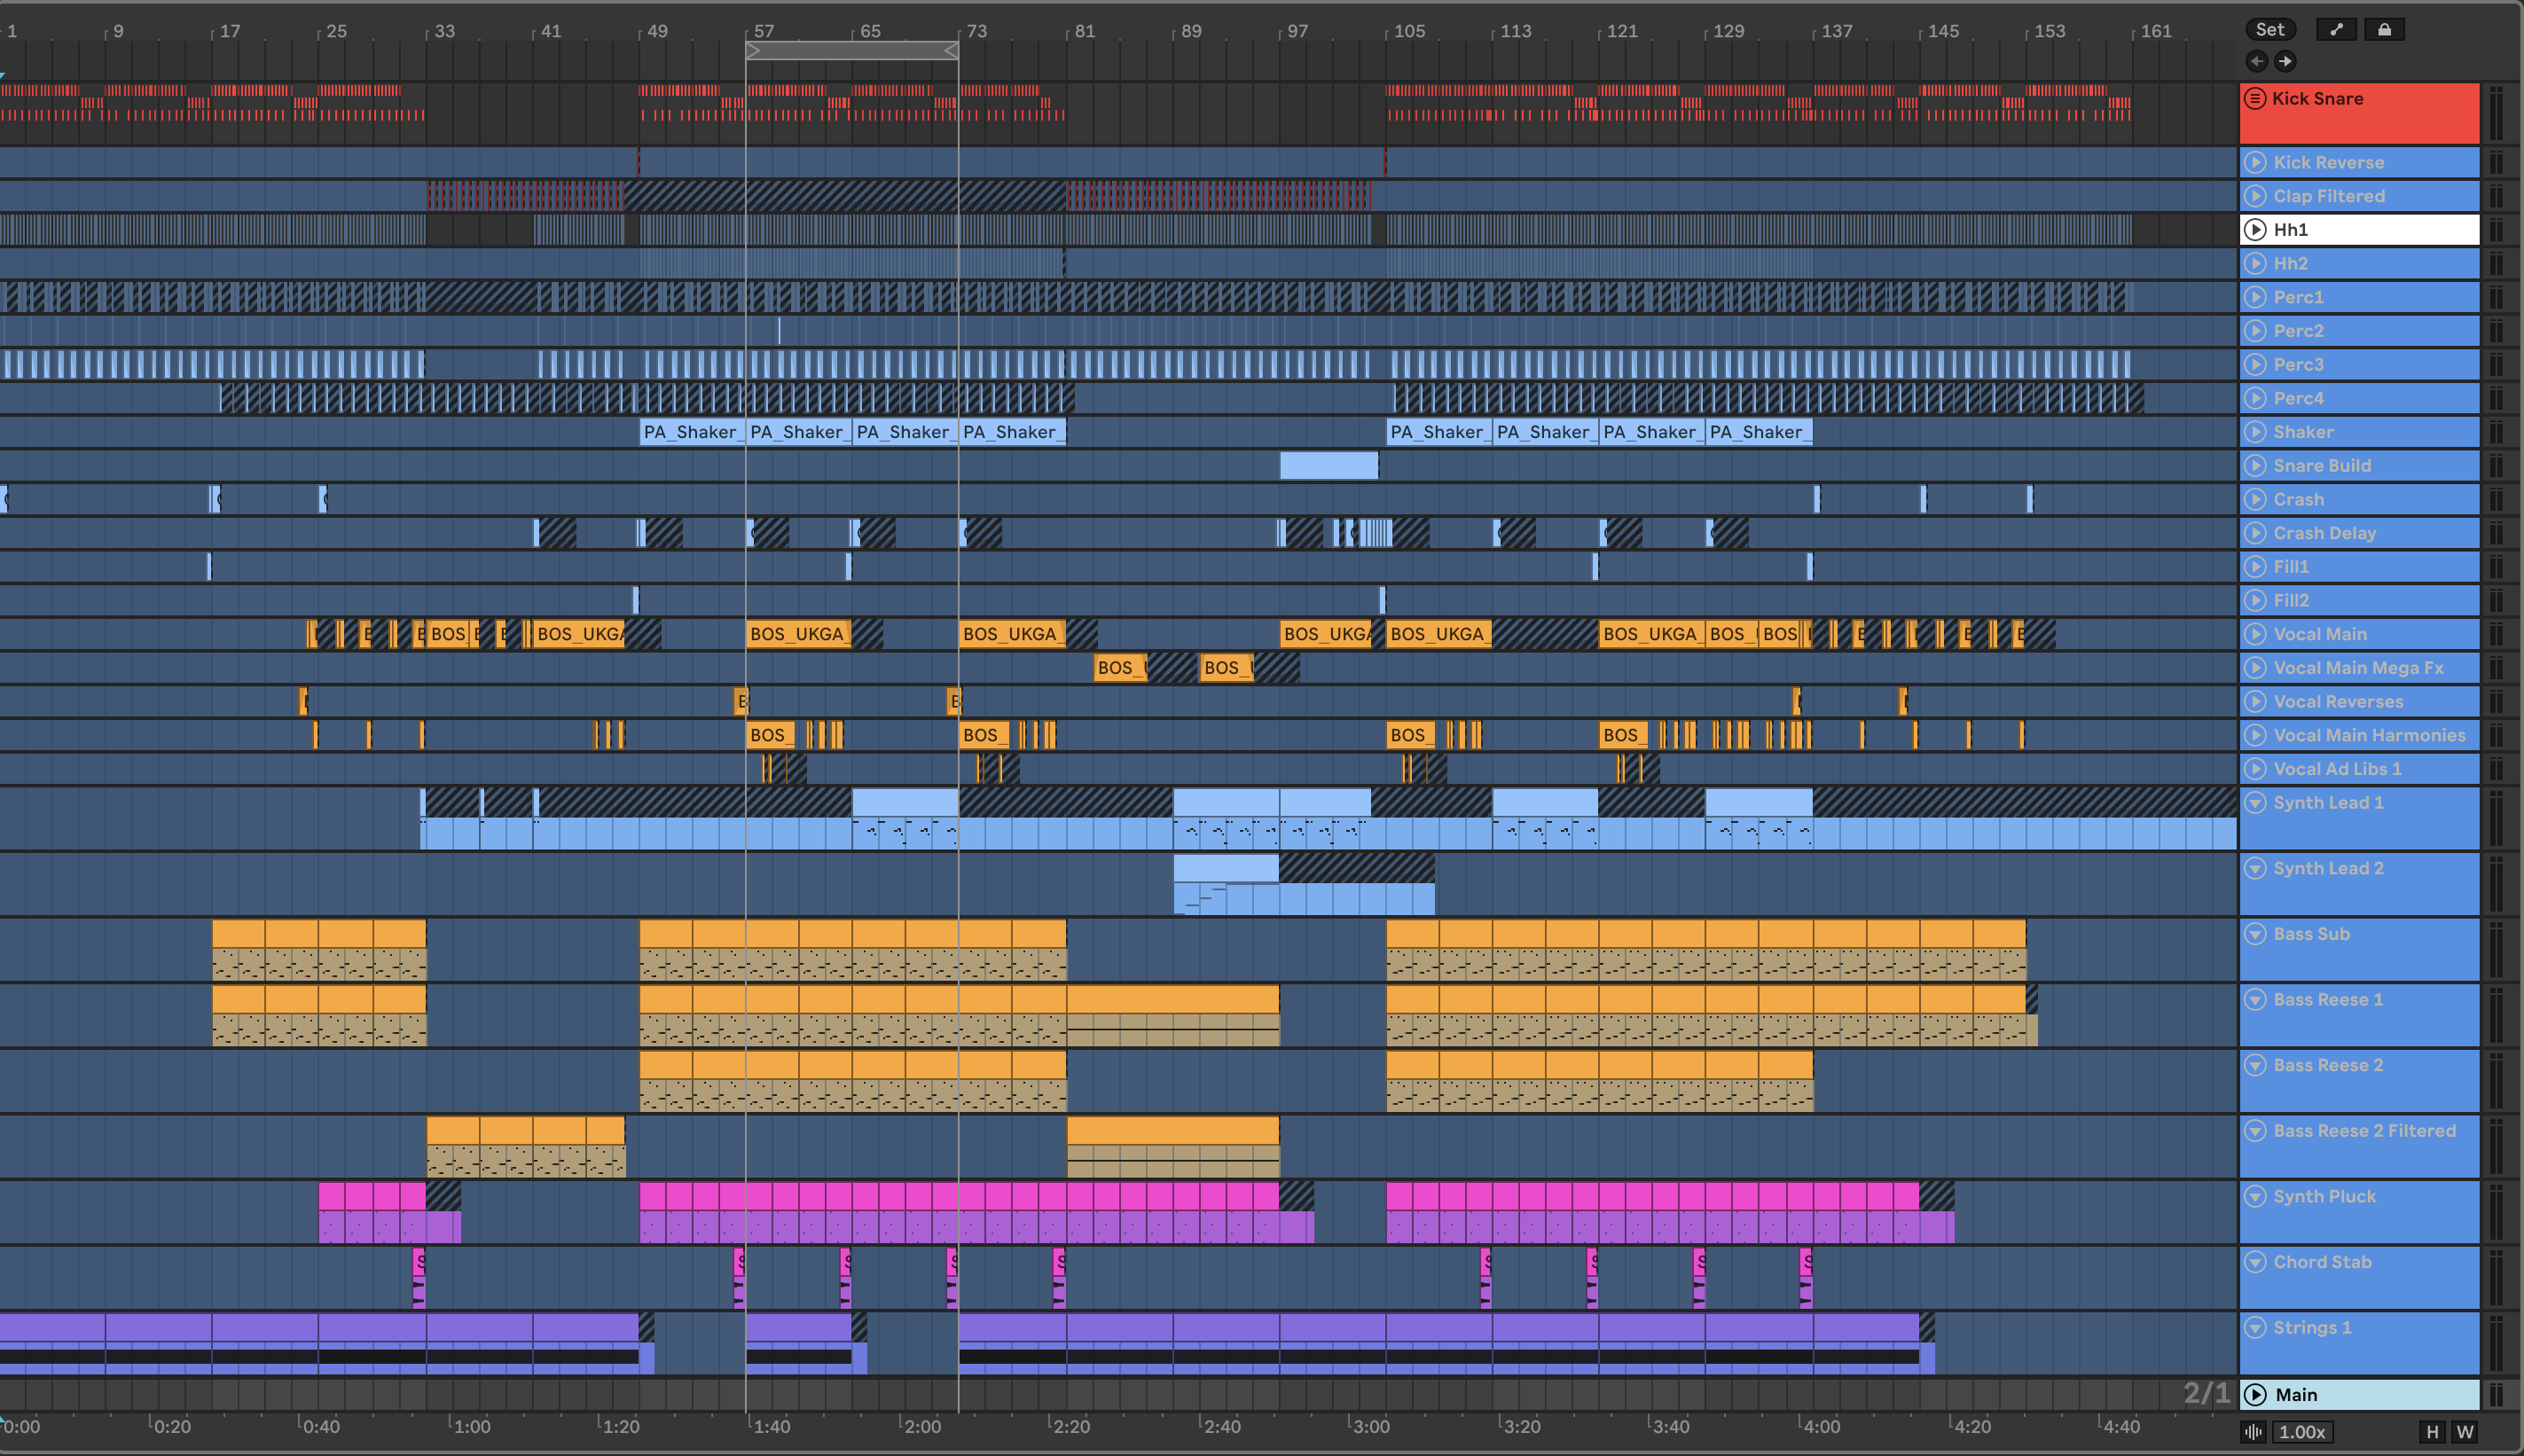Unfold the Hh1 track arrow icon
2524x1456 pixels.
pos(2255,230)
